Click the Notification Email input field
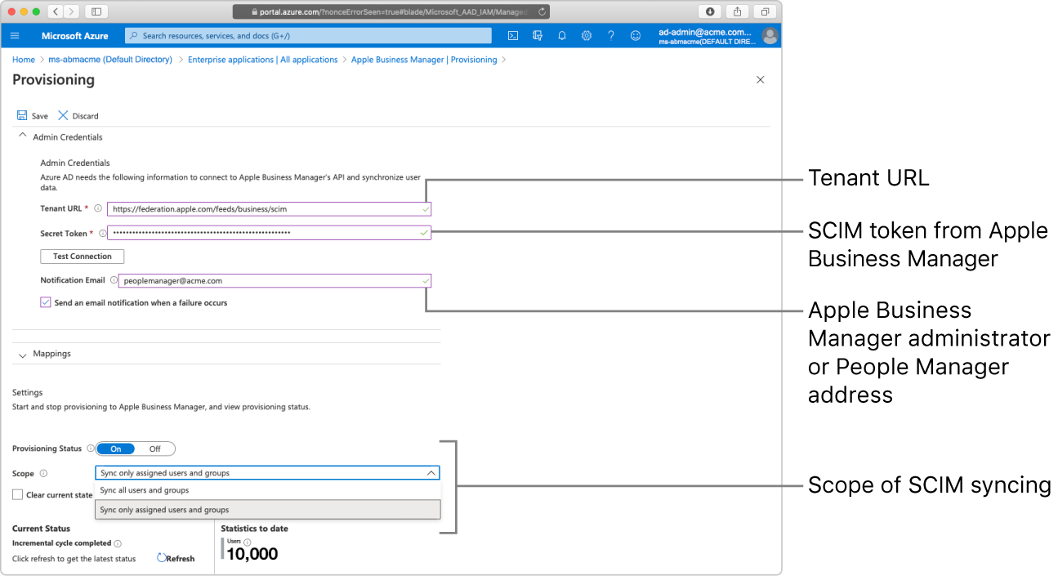Viewport: 1058px width, 576px height. point(275,279)
